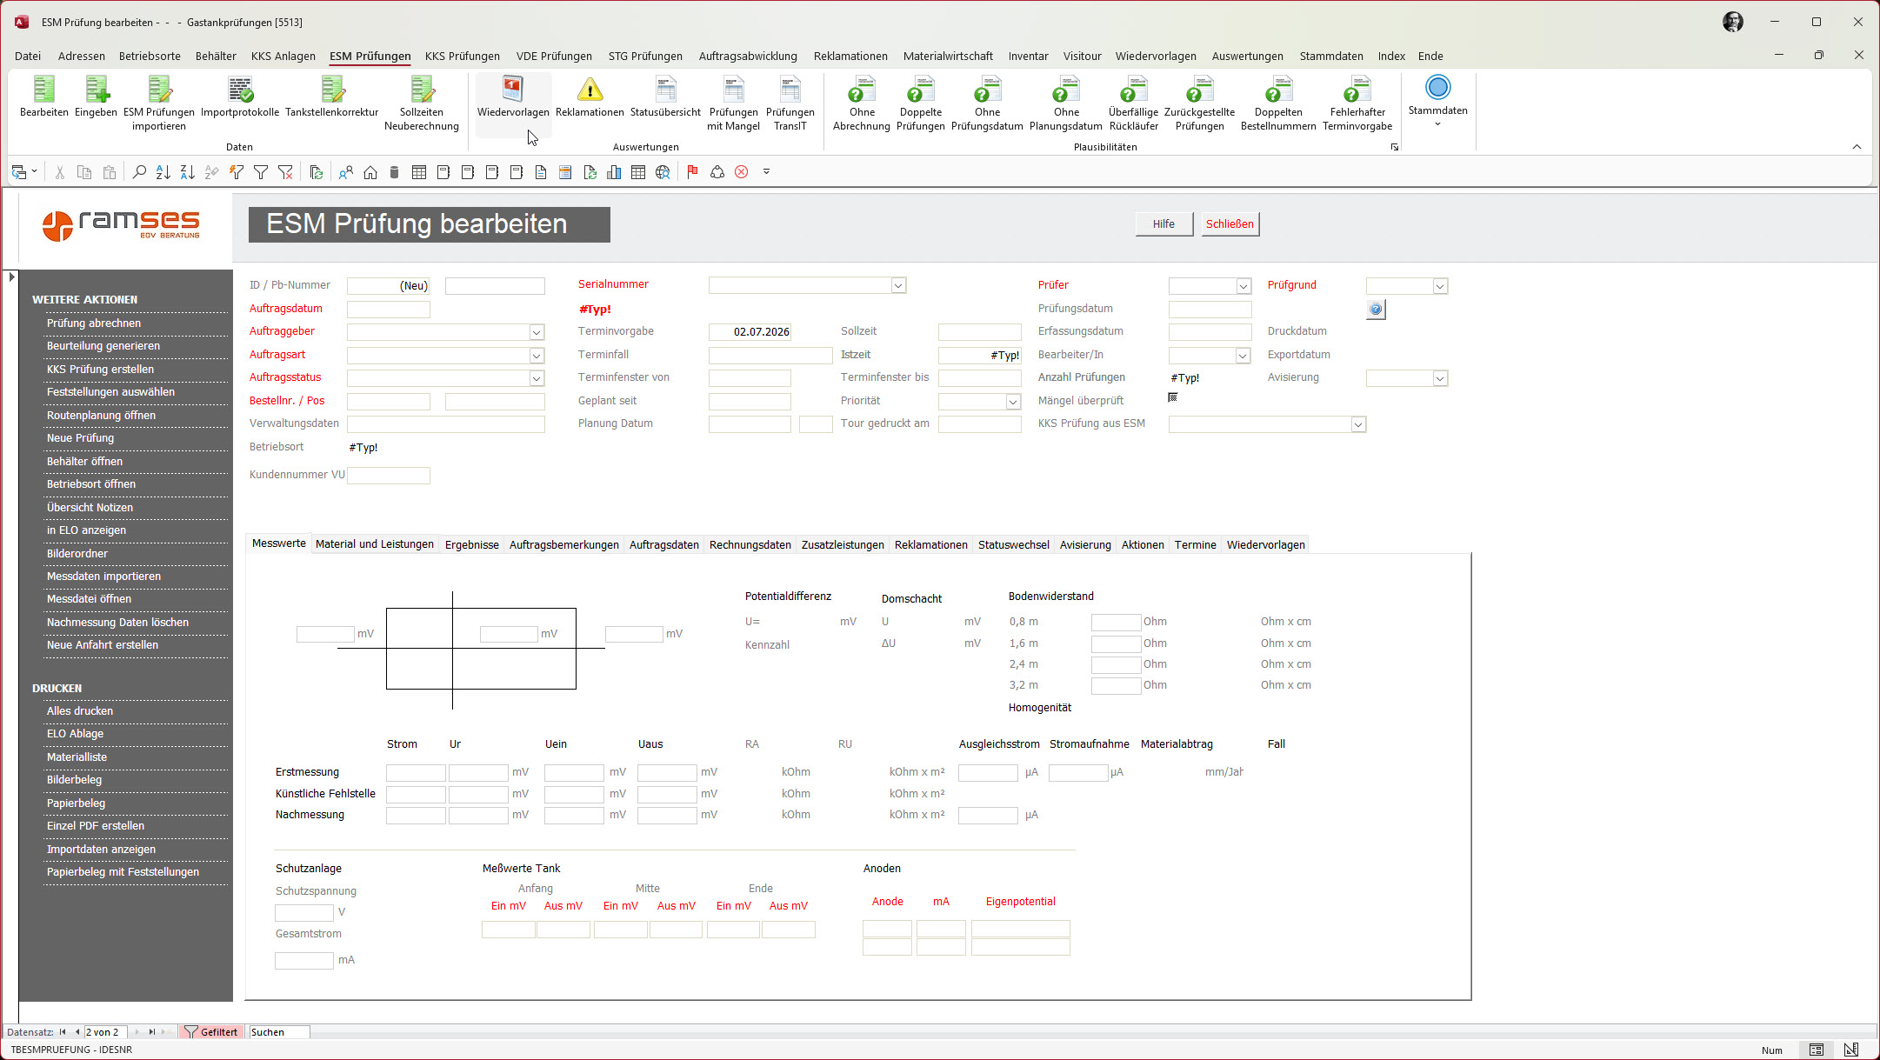Open the Auftragsstatus dropdown
The image size is (1880, 1060).
[x=537, y=378]
